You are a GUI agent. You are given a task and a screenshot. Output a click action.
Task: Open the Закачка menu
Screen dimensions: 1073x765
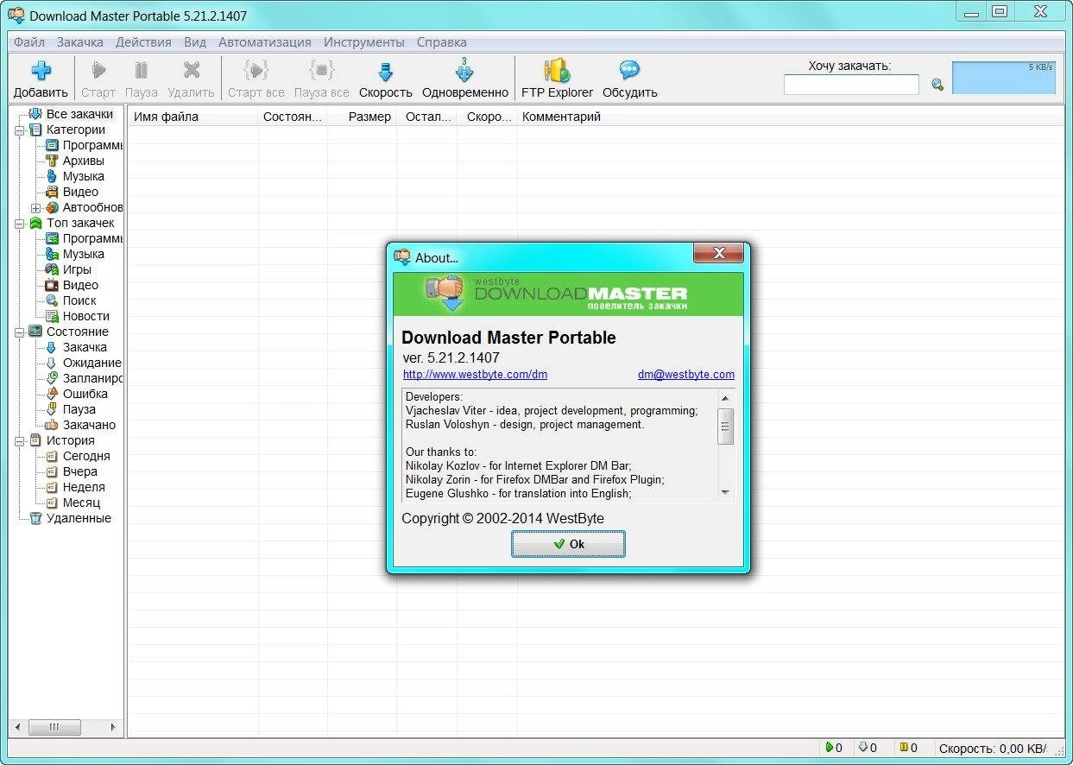[80, 41]
